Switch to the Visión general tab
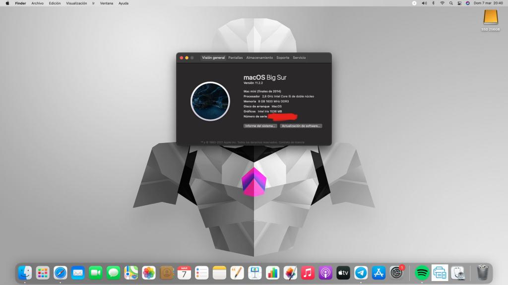The image size is (508, 285). point(213,57)
